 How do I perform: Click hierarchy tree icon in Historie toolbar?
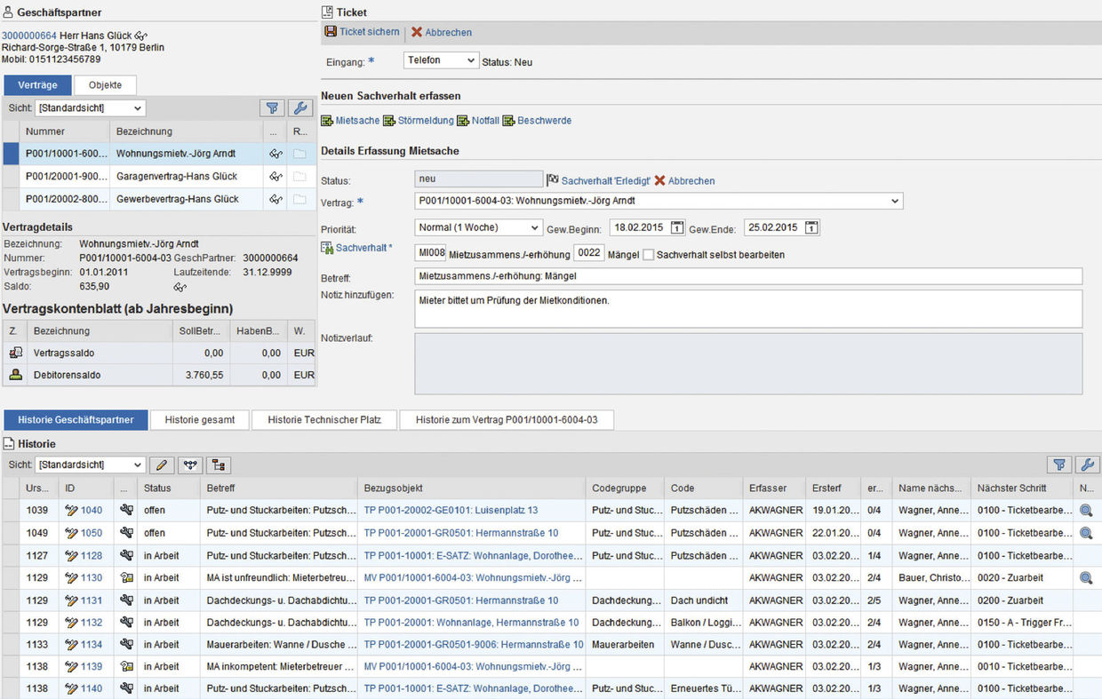218,465
